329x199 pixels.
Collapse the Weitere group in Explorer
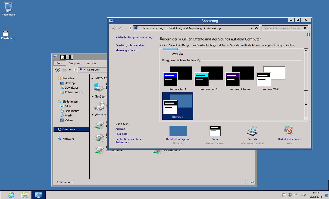coord(92,115)
